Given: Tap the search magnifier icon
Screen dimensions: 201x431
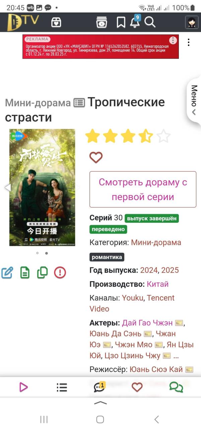Looking at the screenshot, I should tap(150, 22).
